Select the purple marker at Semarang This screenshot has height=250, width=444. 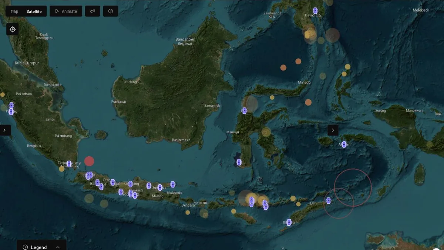coord(130,184)
